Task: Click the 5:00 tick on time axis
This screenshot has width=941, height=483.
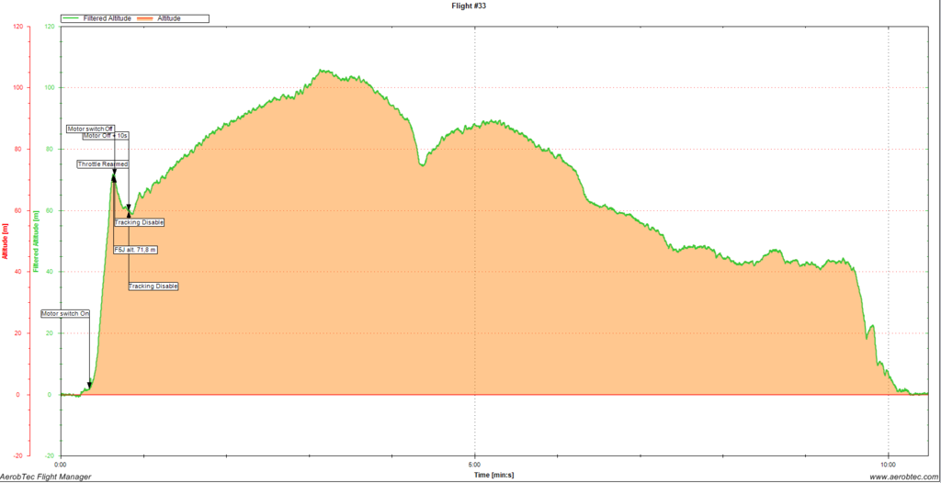Action: pyautogui.click(x=474, y=465)
